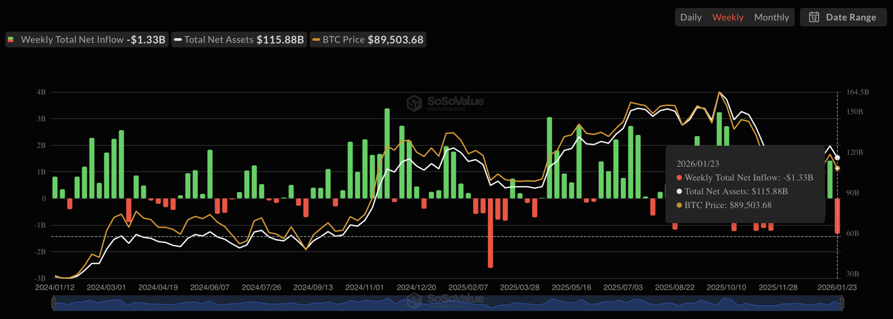This screenshot has width=893, height=319.
Task: Click the green-red Net Inflow legend icon
Action: (11, 40)
